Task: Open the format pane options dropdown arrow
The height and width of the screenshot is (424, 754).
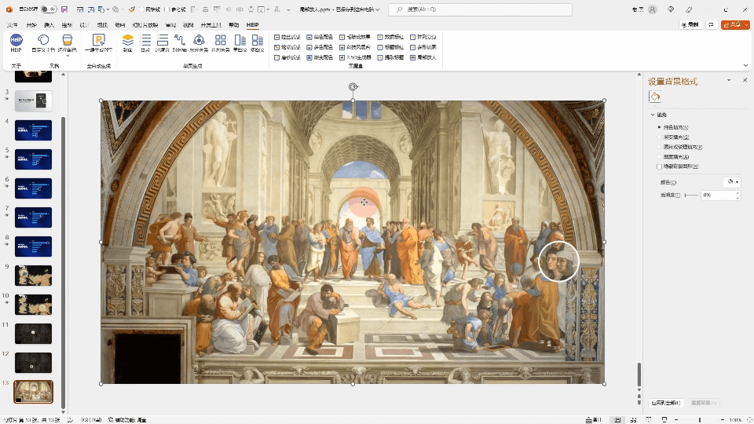Action: tap(729, 80)
